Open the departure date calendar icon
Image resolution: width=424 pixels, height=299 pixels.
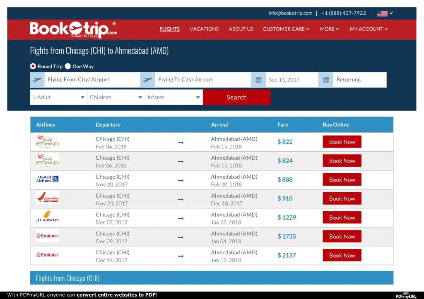pos(258,80)
